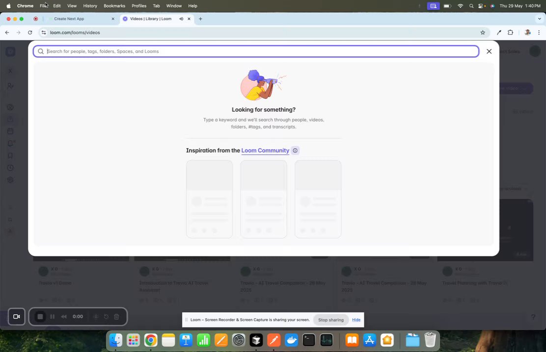Screen dimensions: 546x352
Task: Open the Profiles menu
Action: click(x=139, y=6)
